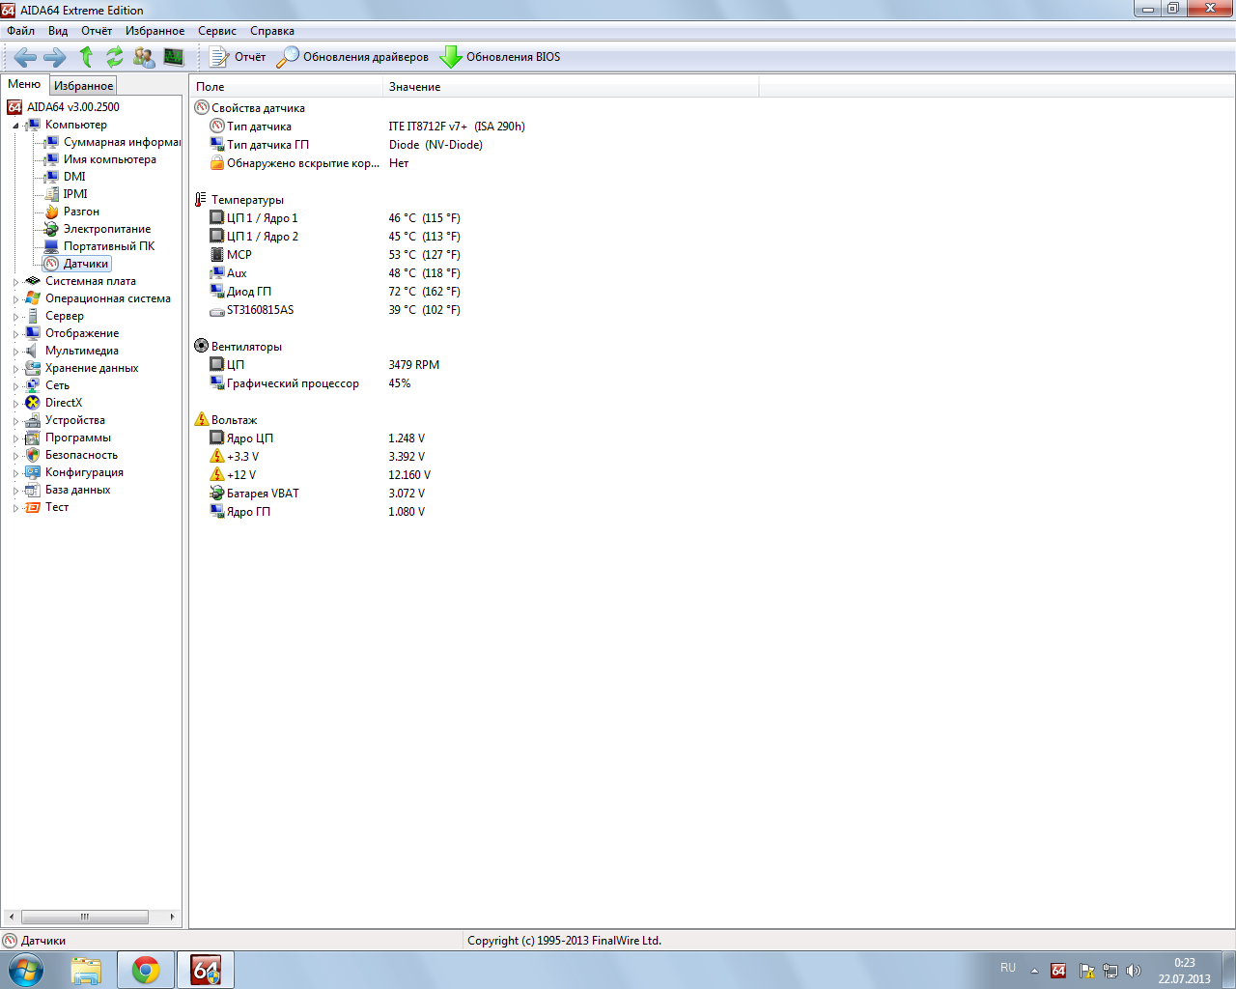This screenshot has height=989, width=1236.
Task: Click the Forward navigation arrow icon
Action: point(55,57)
